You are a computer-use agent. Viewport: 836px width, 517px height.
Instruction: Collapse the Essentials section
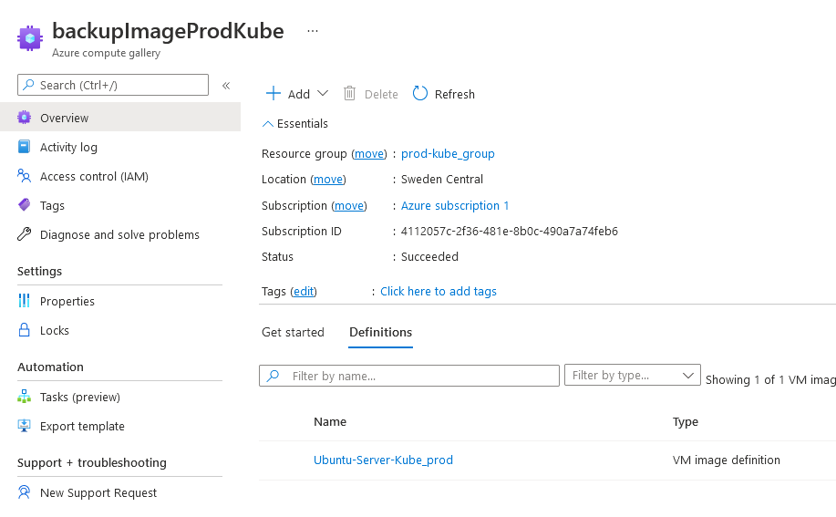point(267,123)
